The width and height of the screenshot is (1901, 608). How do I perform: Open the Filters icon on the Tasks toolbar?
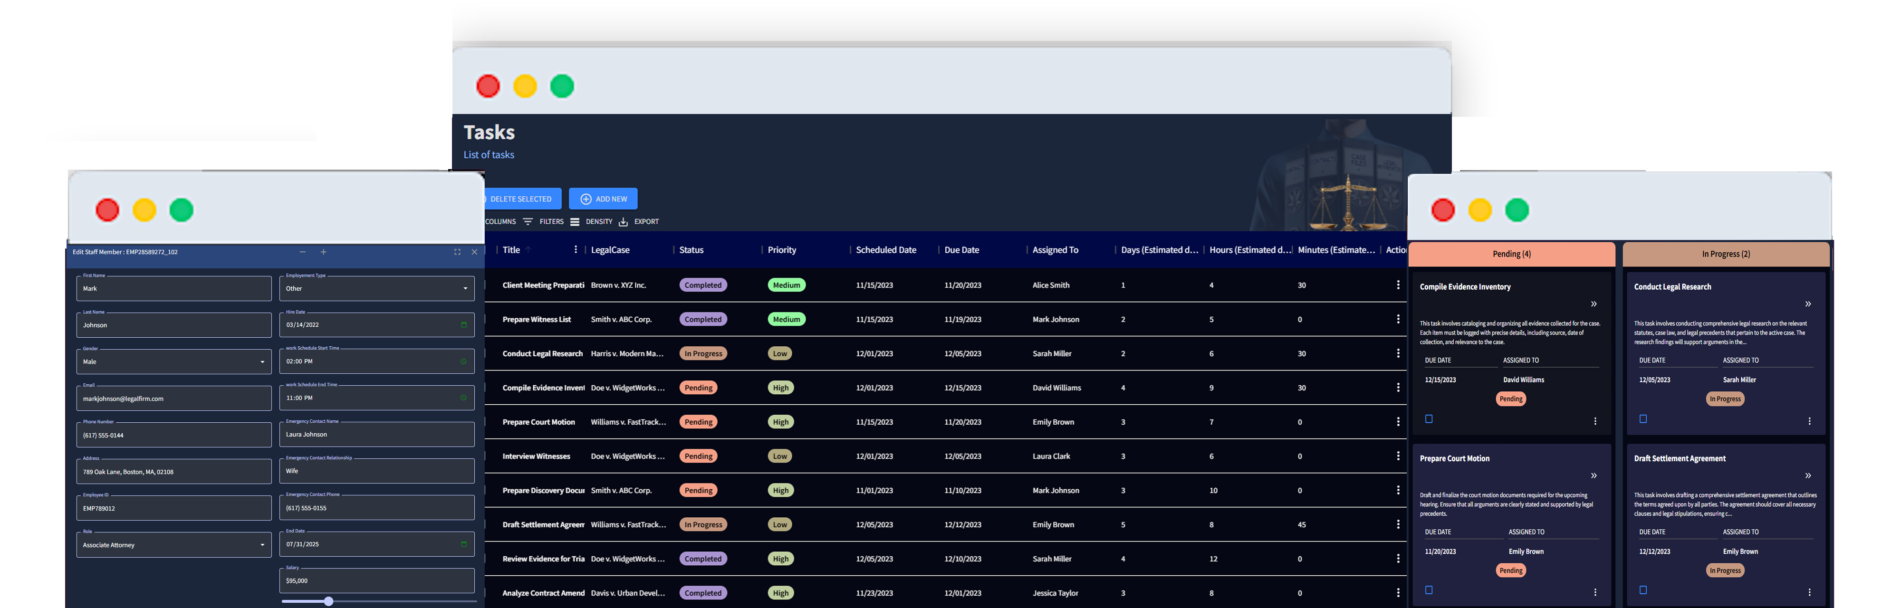[x=528, y=220]
